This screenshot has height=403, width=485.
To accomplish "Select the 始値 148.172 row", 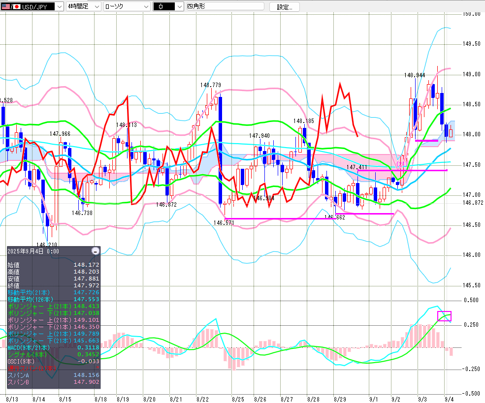I will (x=54, y=265).
